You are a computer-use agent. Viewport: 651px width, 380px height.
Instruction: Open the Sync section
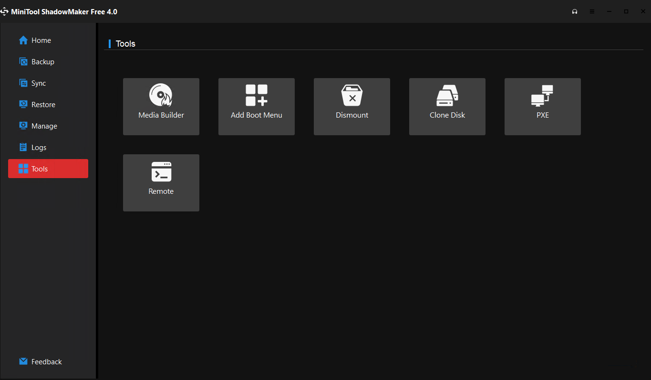[x=48, y=83]
